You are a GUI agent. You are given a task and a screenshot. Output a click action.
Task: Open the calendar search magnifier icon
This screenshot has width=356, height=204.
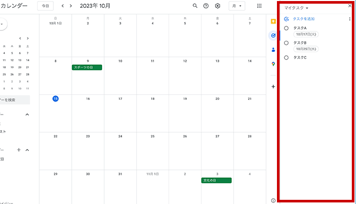point(195,6)
